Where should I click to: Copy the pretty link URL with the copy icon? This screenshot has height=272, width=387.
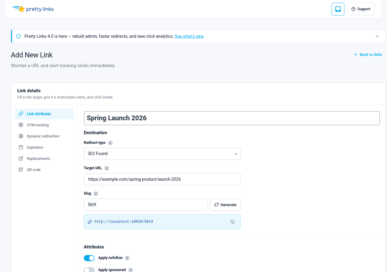click(x=233, y=222)
